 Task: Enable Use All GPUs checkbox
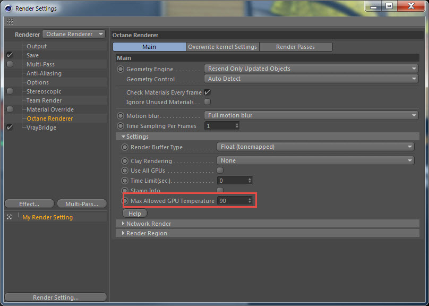pos(220,170)
